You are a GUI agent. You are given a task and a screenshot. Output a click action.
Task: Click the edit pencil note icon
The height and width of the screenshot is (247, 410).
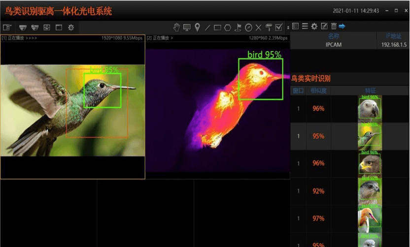(x=324, y=26)
